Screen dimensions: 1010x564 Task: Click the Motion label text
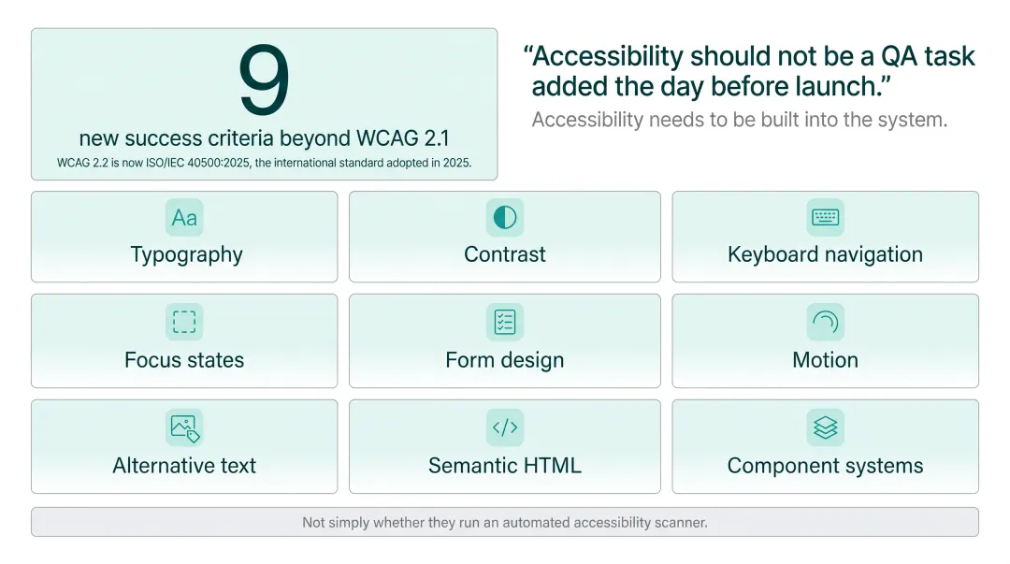[825, 360]
